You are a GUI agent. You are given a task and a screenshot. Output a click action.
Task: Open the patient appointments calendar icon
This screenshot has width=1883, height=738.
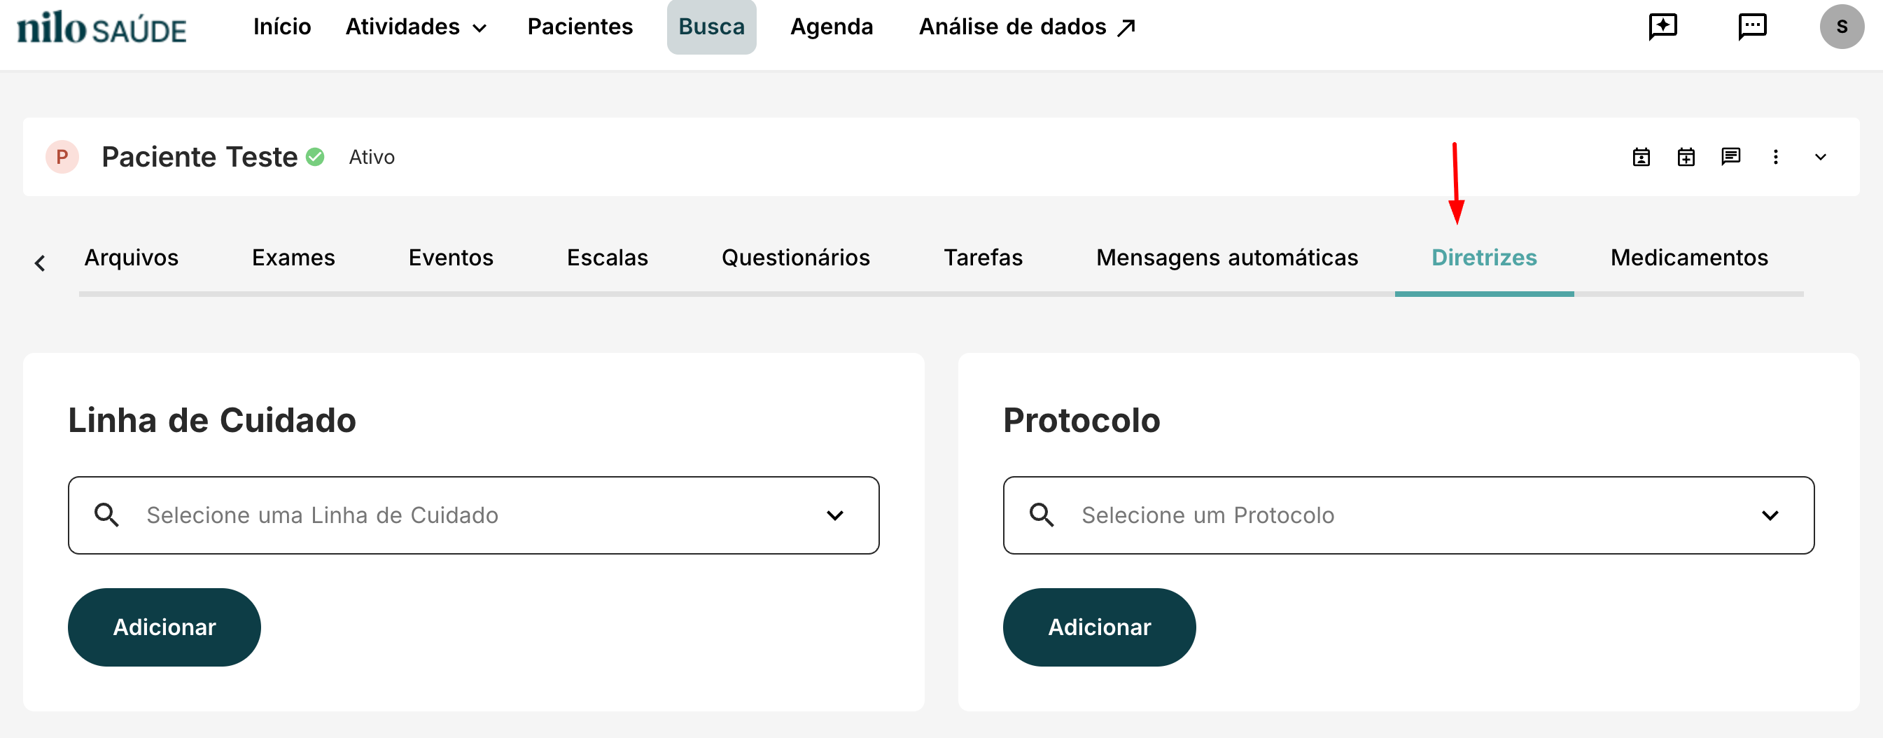click(1641, 158)
